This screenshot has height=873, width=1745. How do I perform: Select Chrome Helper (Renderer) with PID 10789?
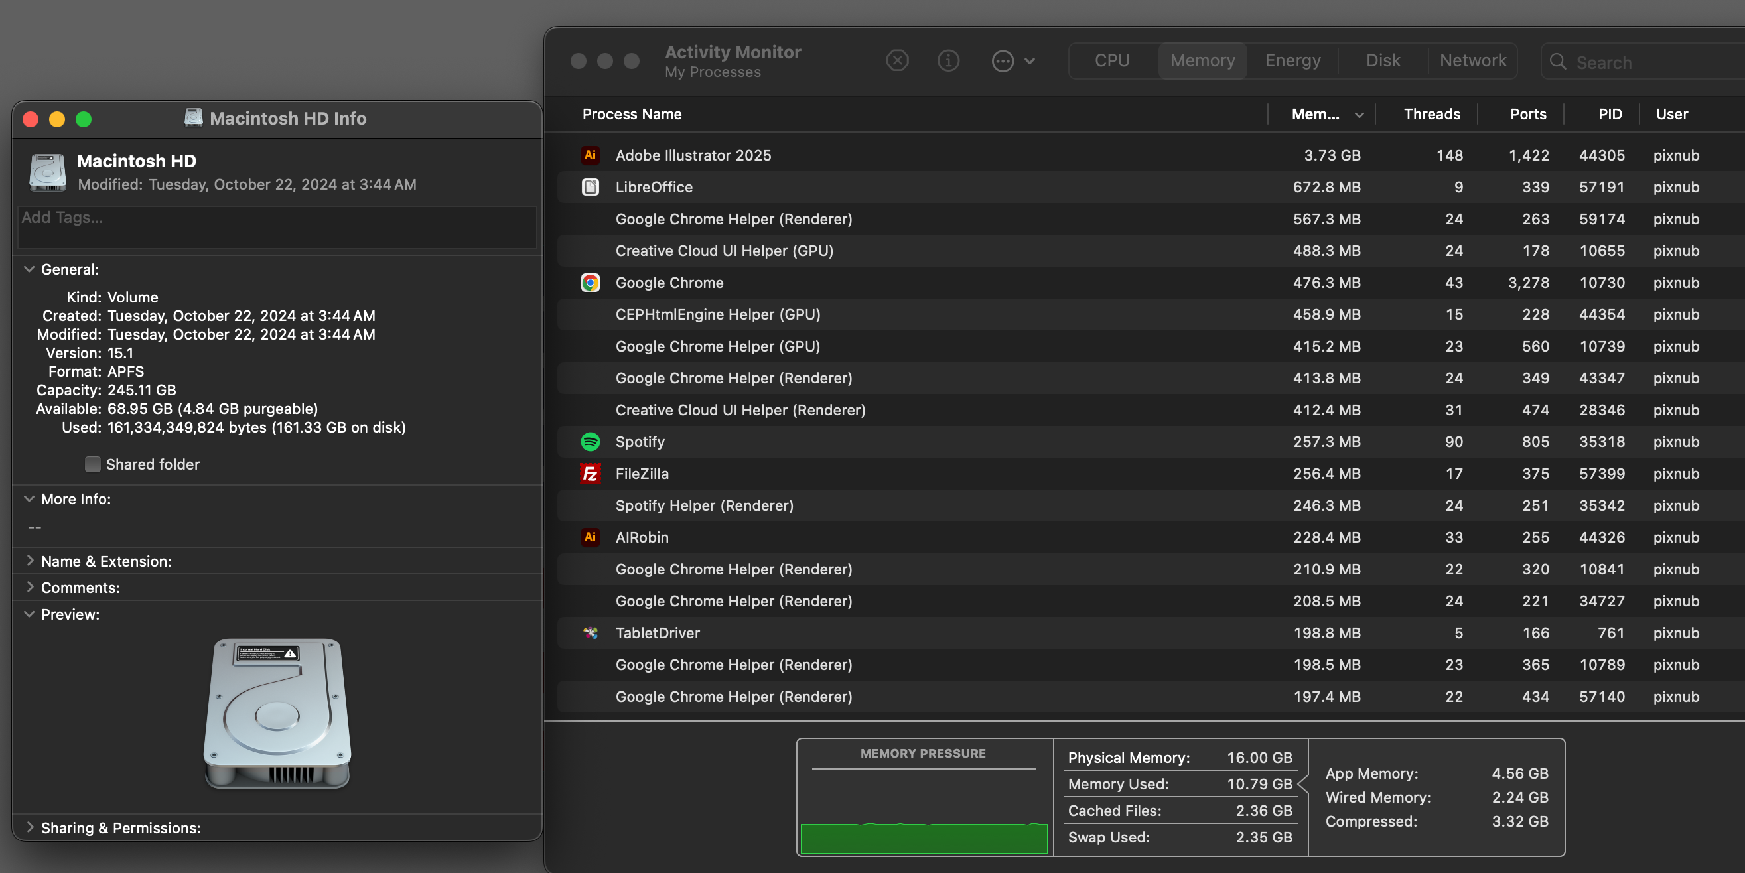(1151, 665)
